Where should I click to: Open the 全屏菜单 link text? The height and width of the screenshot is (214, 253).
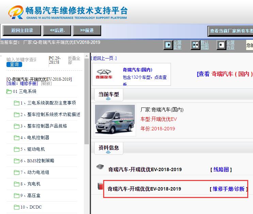pyautogui.click(x=177, y=45)
